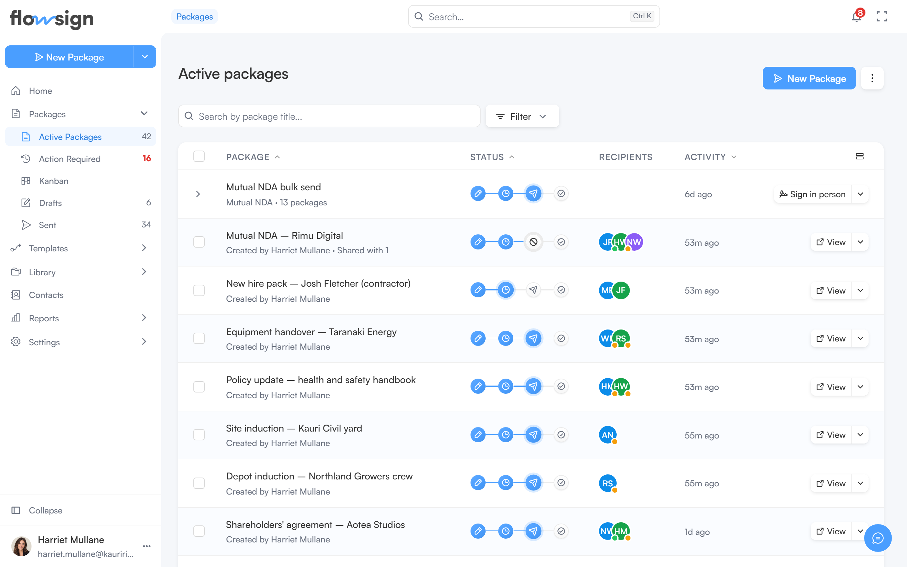Focus Search by package title field

[x=329, y=116]
